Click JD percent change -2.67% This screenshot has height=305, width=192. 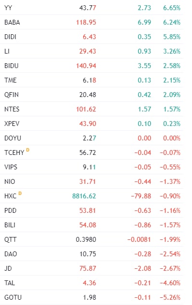click(x=170, y=268)
